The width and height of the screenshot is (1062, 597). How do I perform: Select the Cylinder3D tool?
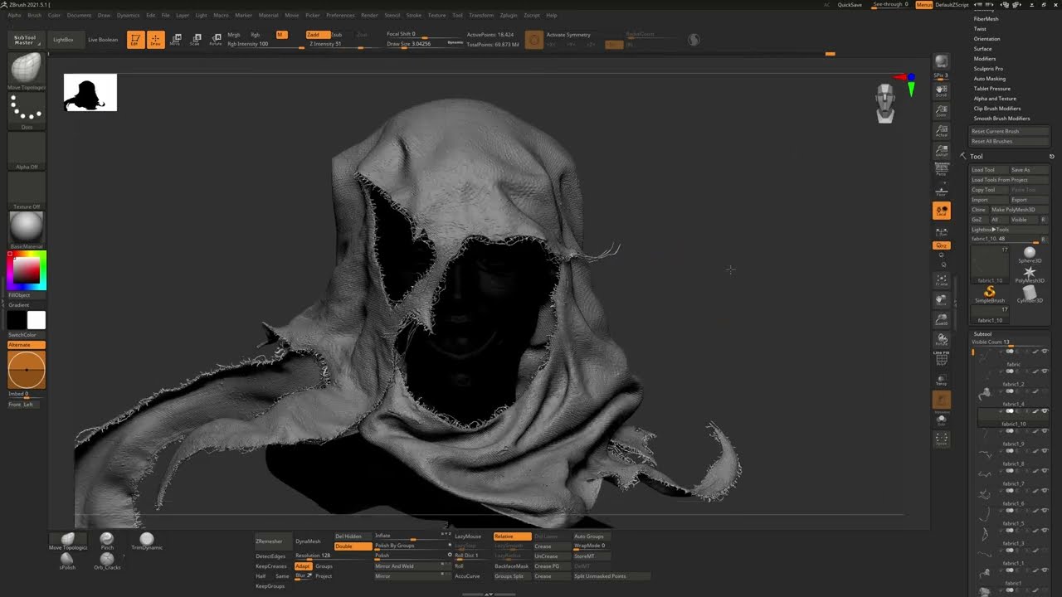(1030, 294)
